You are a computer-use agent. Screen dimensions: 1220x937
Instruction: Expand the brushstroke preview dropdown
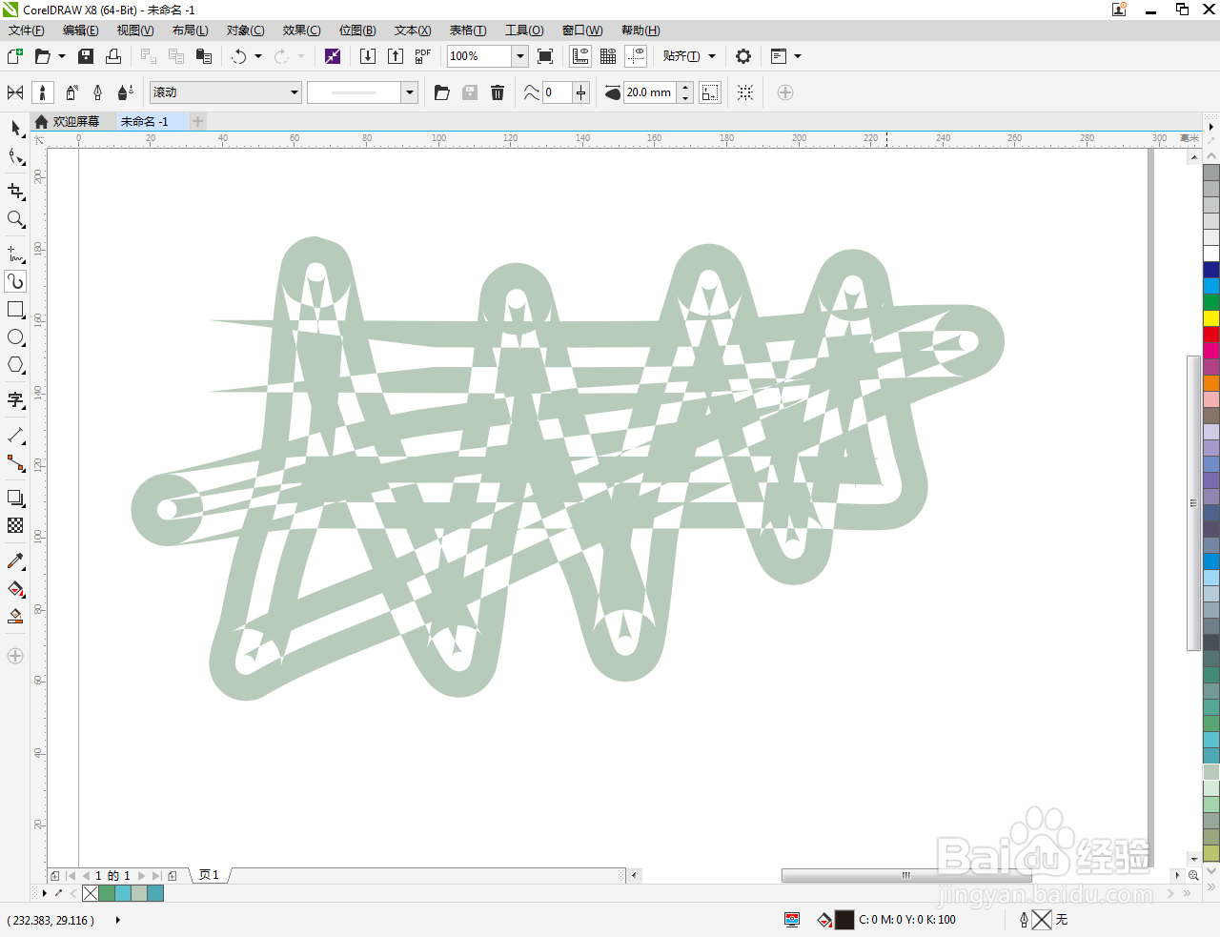(410, 92)
